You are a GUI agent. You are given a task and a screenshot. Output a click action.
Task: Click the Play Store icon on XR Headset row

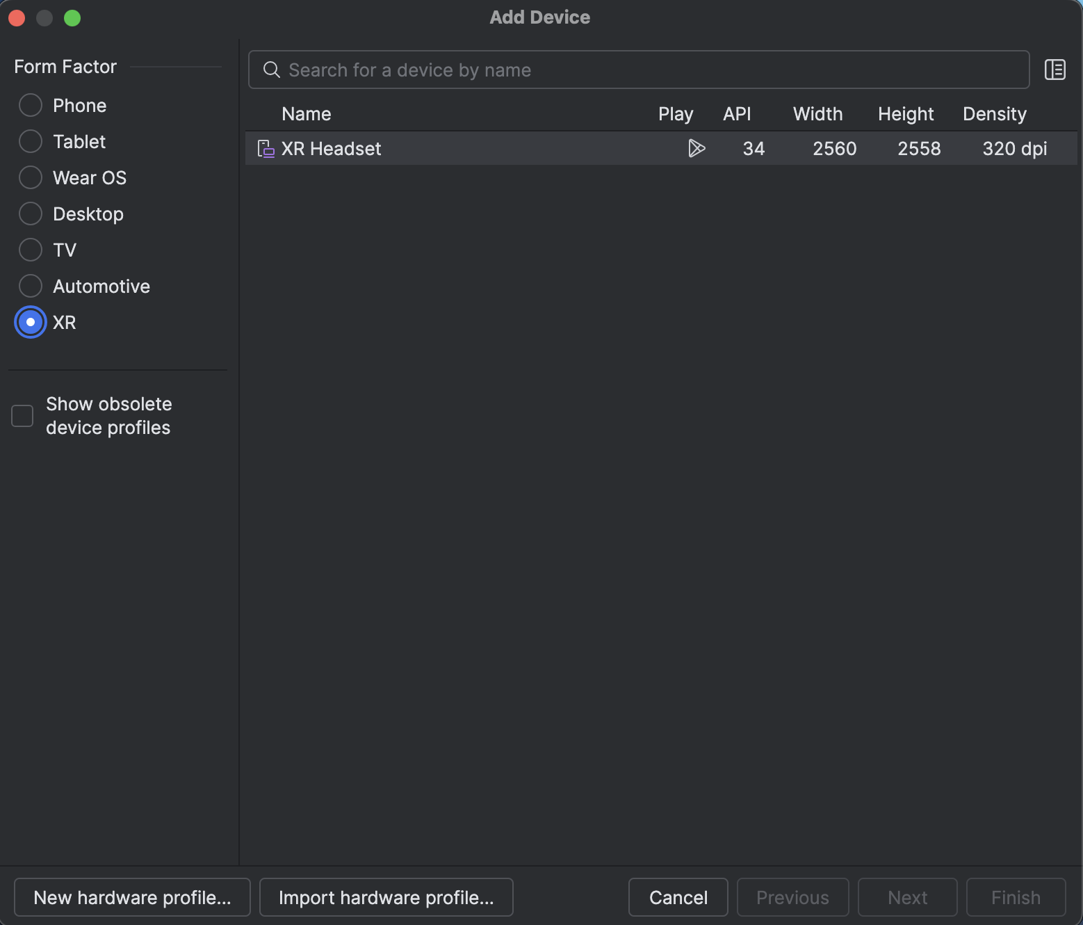[x=697, y=148]
